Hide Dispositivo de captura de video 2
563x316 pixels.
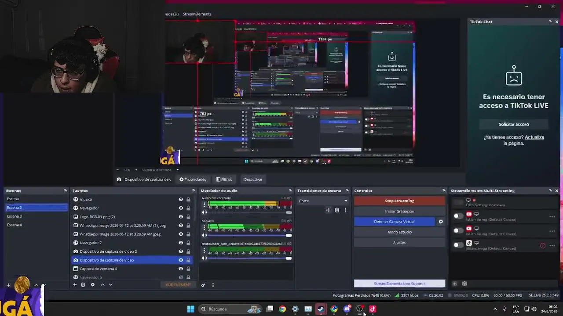coord(181,251)
